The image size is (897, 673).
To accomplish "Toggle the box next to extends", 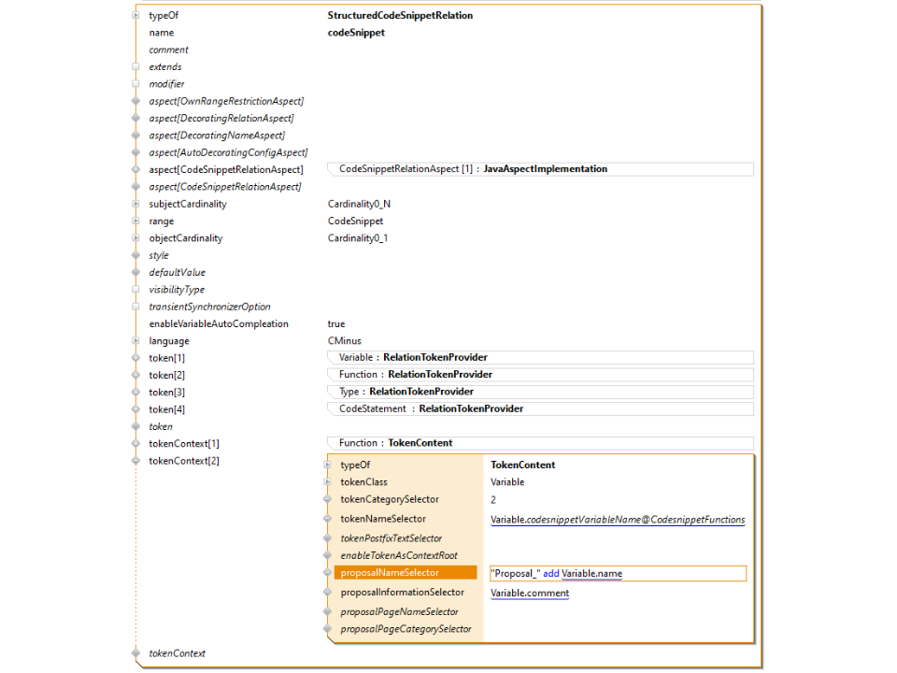I will coord(135,67).
